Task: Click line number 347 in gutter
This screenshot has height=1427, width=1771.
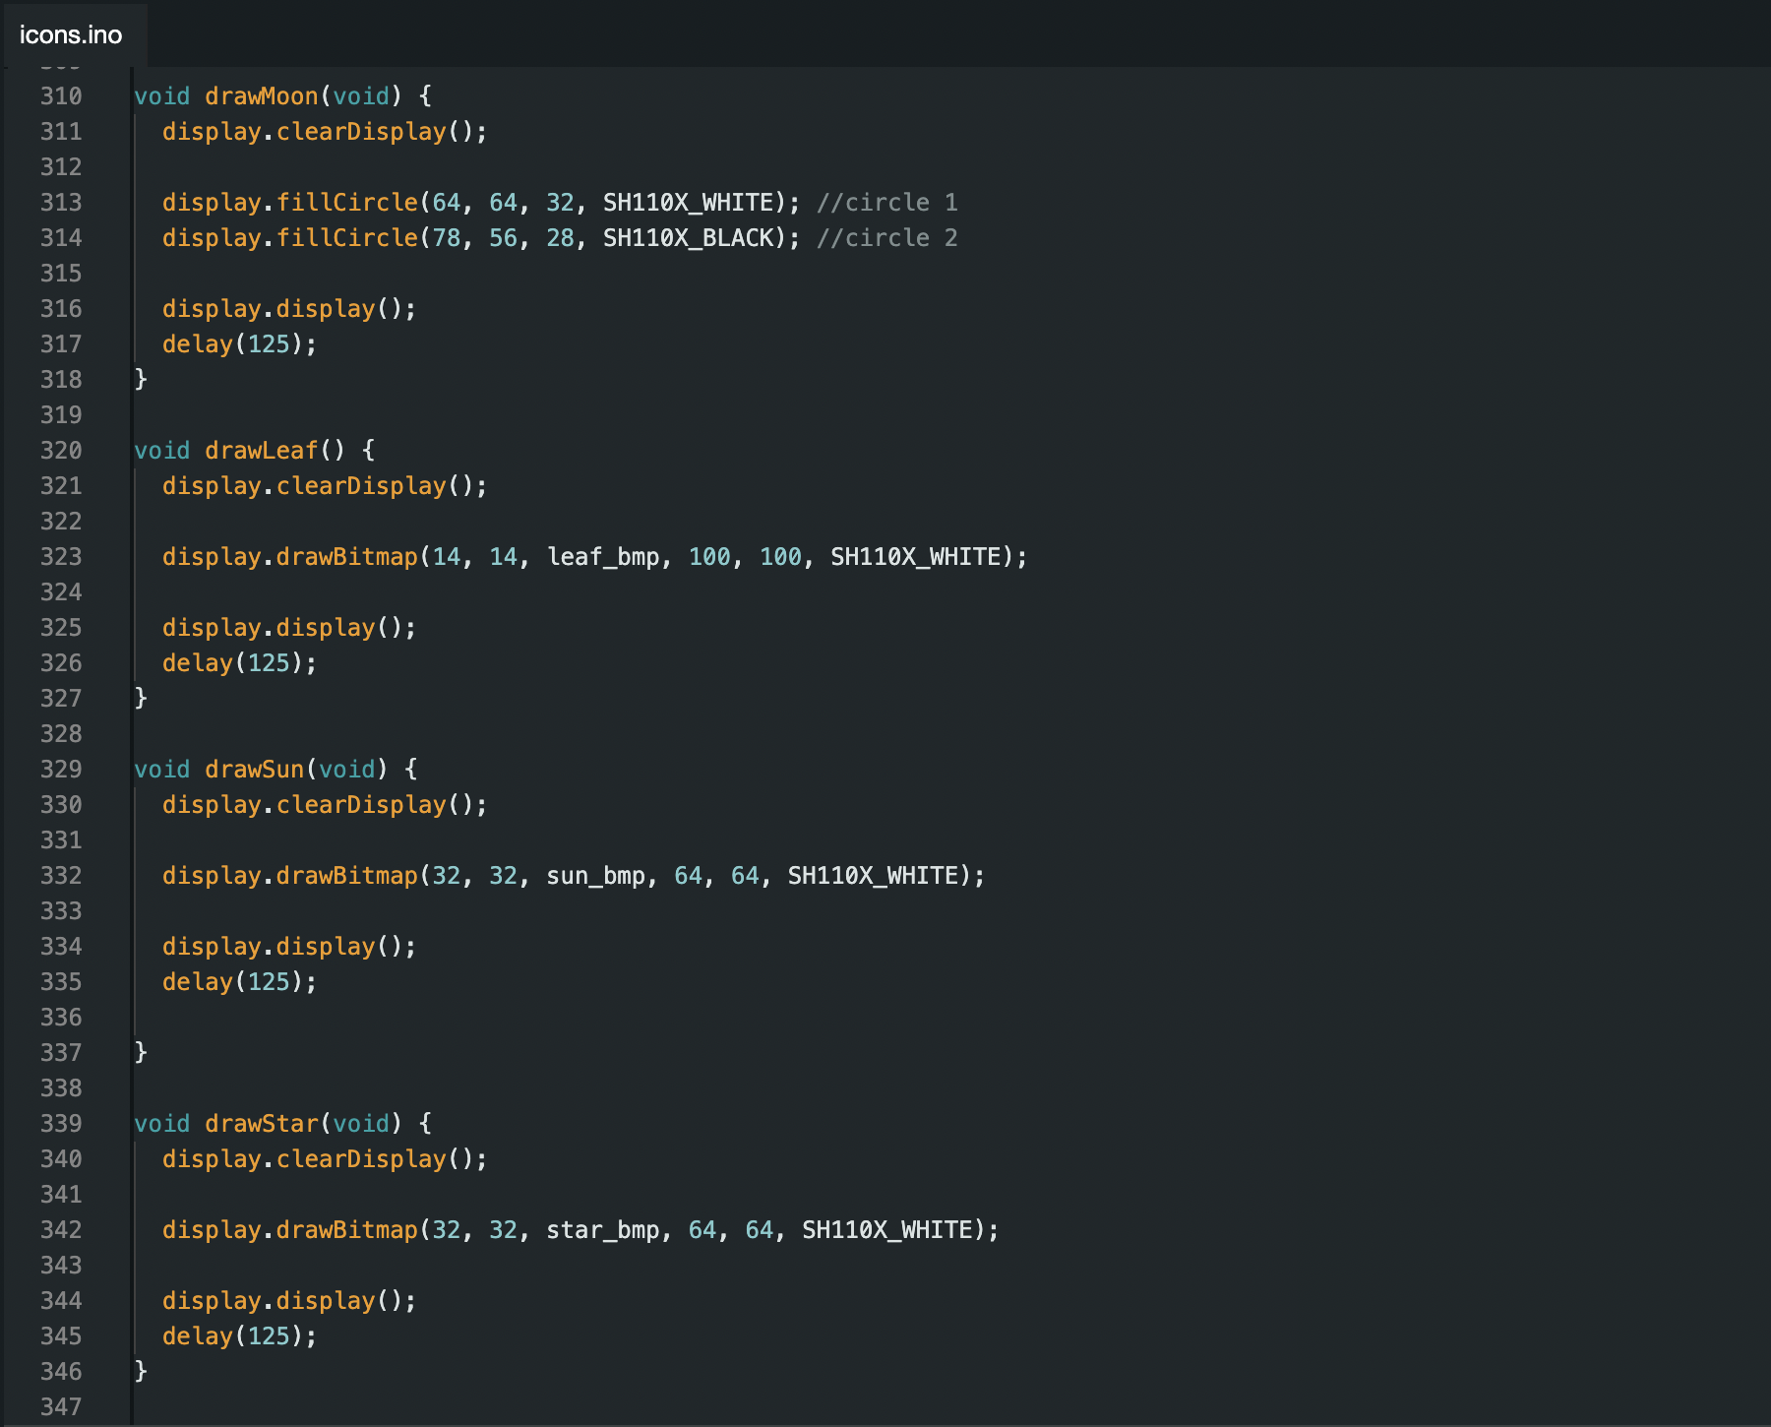Action: coord(61,1407)
